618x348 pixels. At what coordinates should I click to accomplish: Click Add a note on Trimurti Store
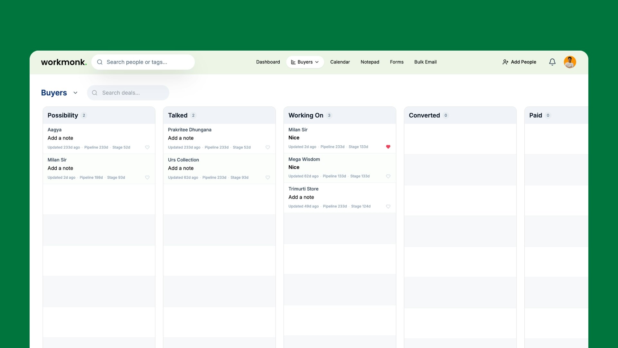[301, 197]
